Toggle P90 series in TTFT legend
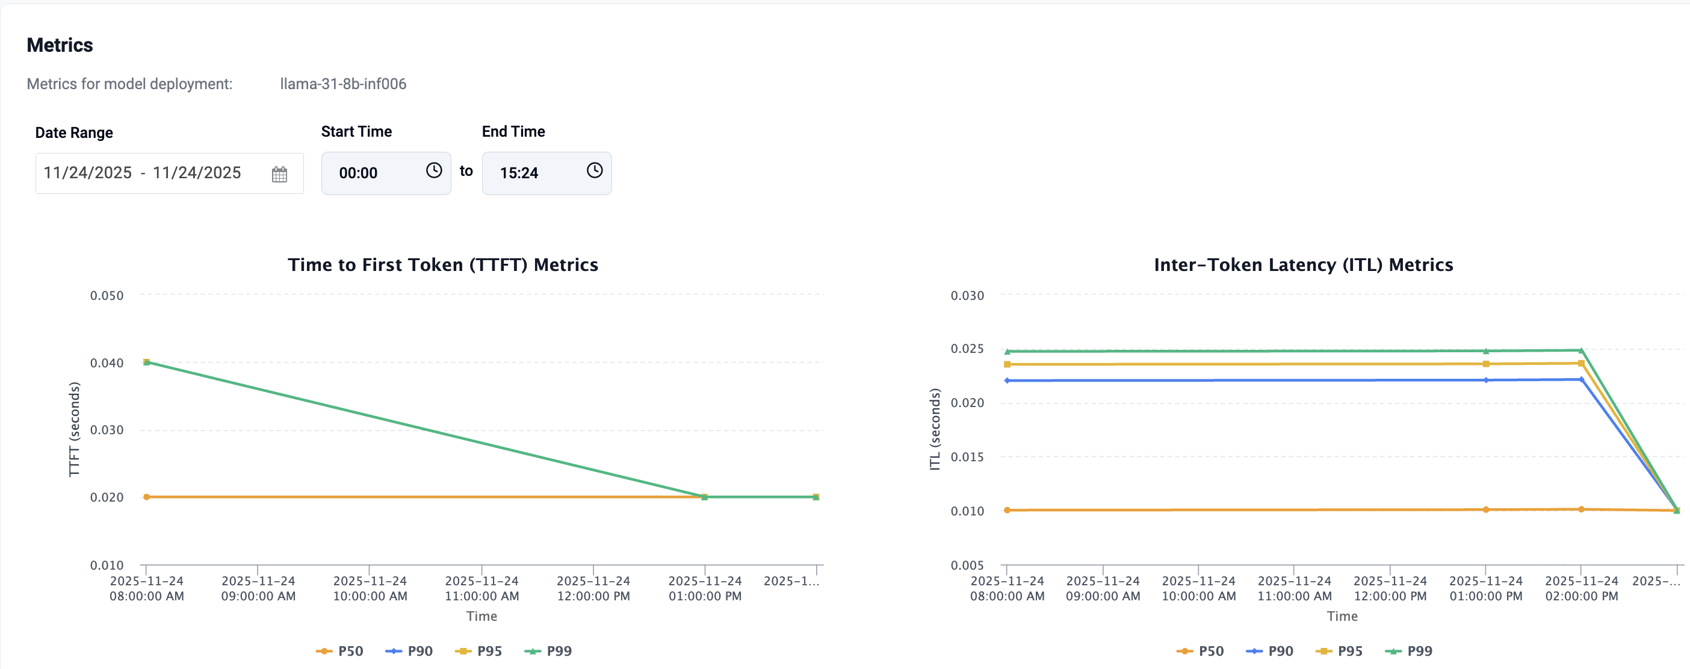Screen dimensions: 1690x669 point(409,650)
